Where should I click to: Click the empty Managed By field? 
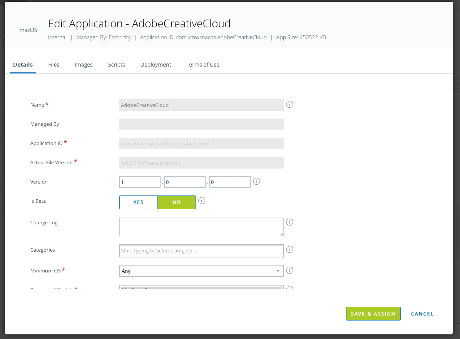tap(201, 124)
